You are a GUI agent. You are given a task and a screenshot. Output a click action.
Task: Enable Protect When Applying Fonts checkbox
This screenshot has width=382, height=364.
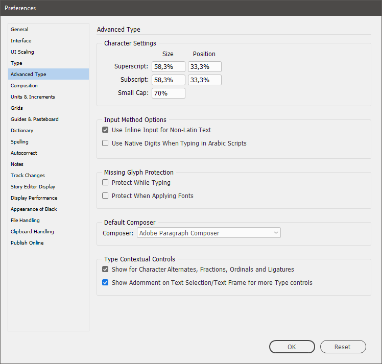106,196
